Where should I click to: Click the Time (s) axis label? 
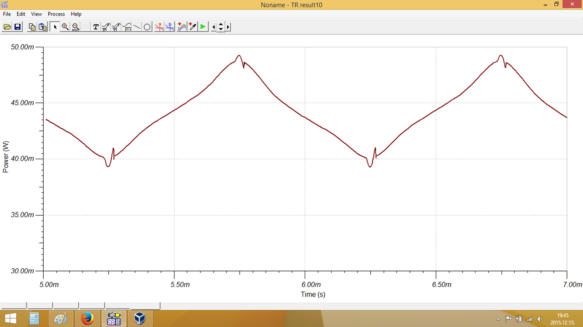[313, 294]
